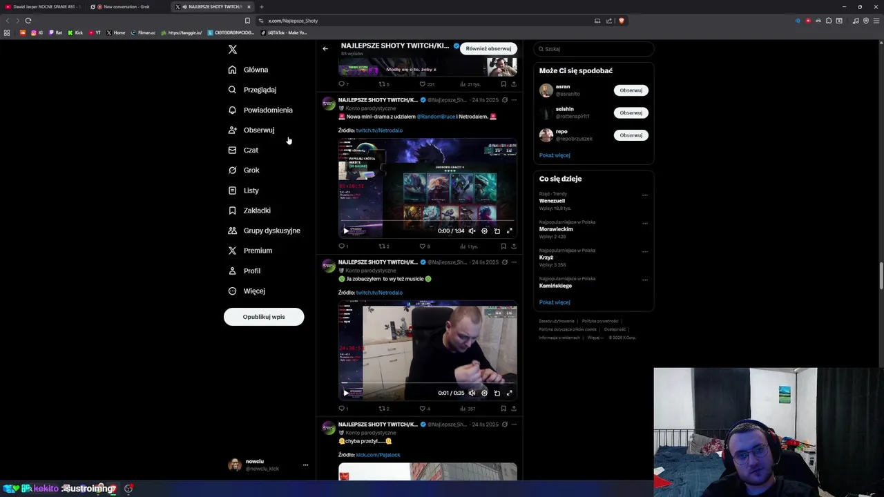Open Grok in sidebar
884x497 pixels.
pyautogui.click(x=244, y=170)
